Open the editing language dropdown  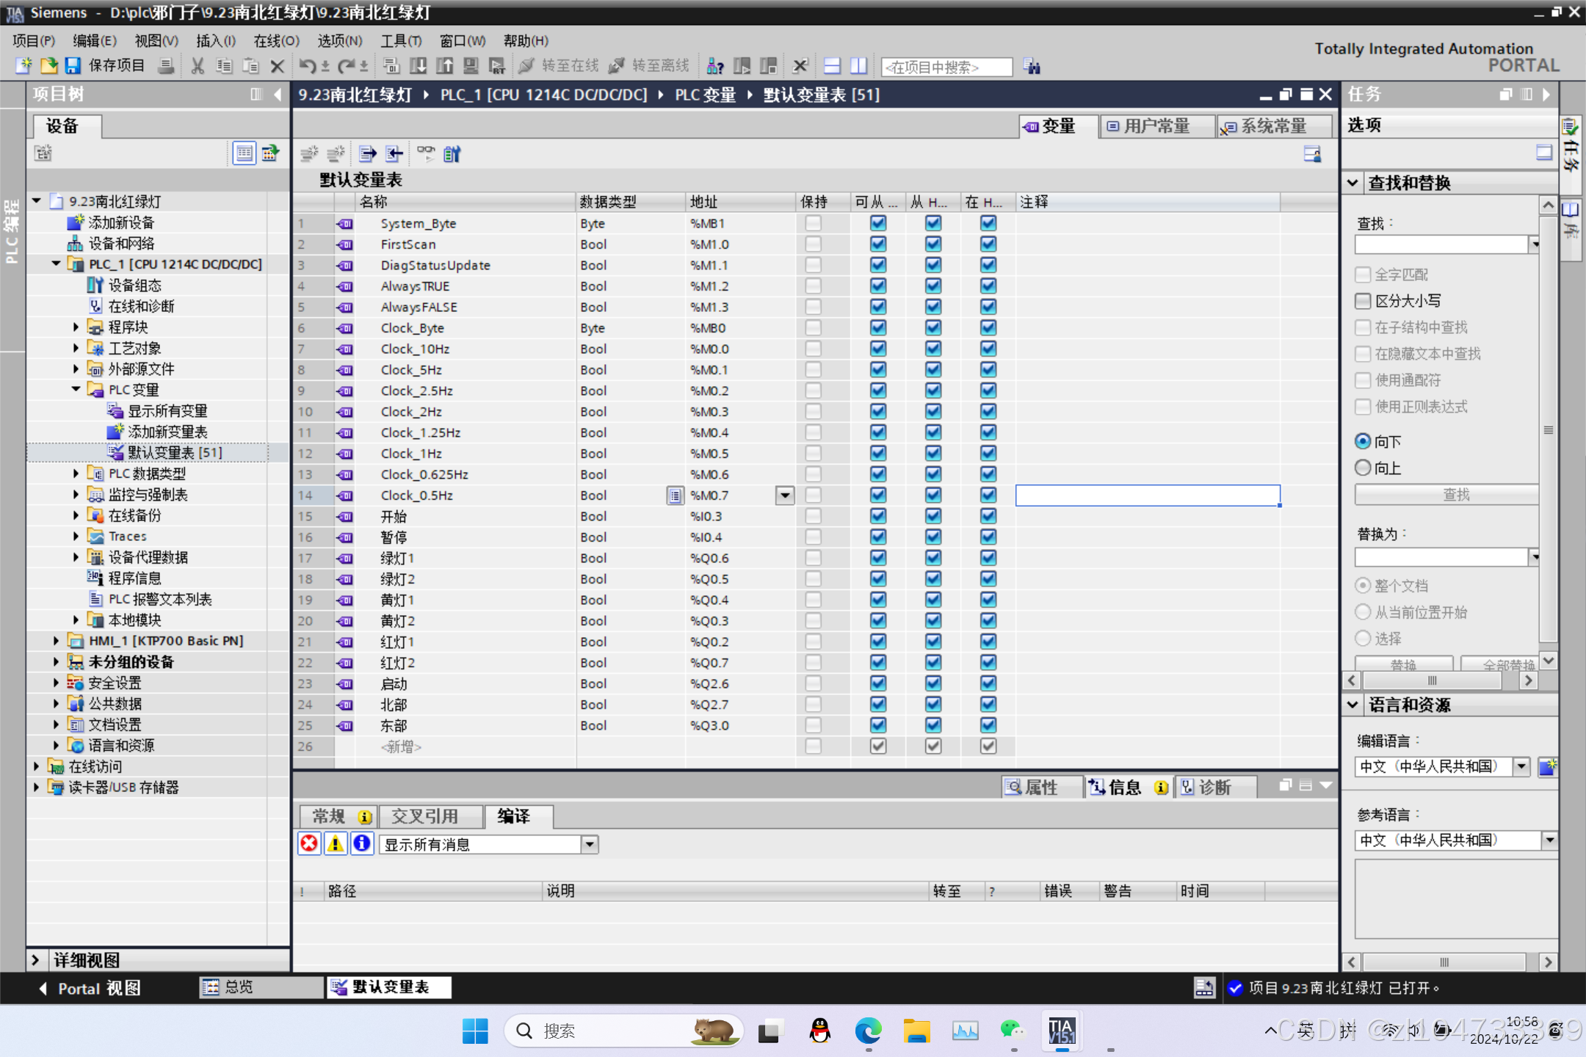pyautogui.click(x=1521, y=766)
